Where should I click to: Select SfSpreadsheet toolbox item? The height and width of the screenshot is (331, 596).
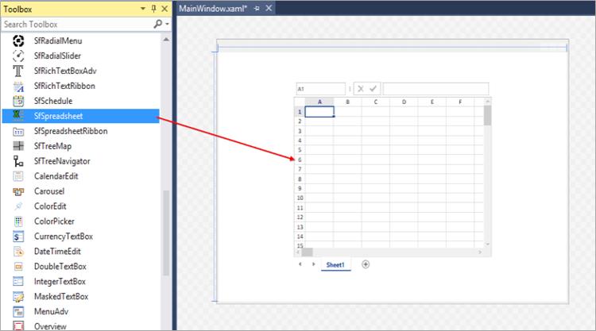[80, 116]
